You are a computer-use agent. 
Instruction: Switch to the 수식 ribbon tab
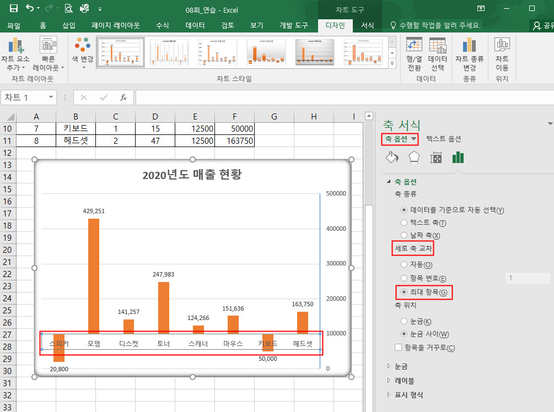[163, 25]
